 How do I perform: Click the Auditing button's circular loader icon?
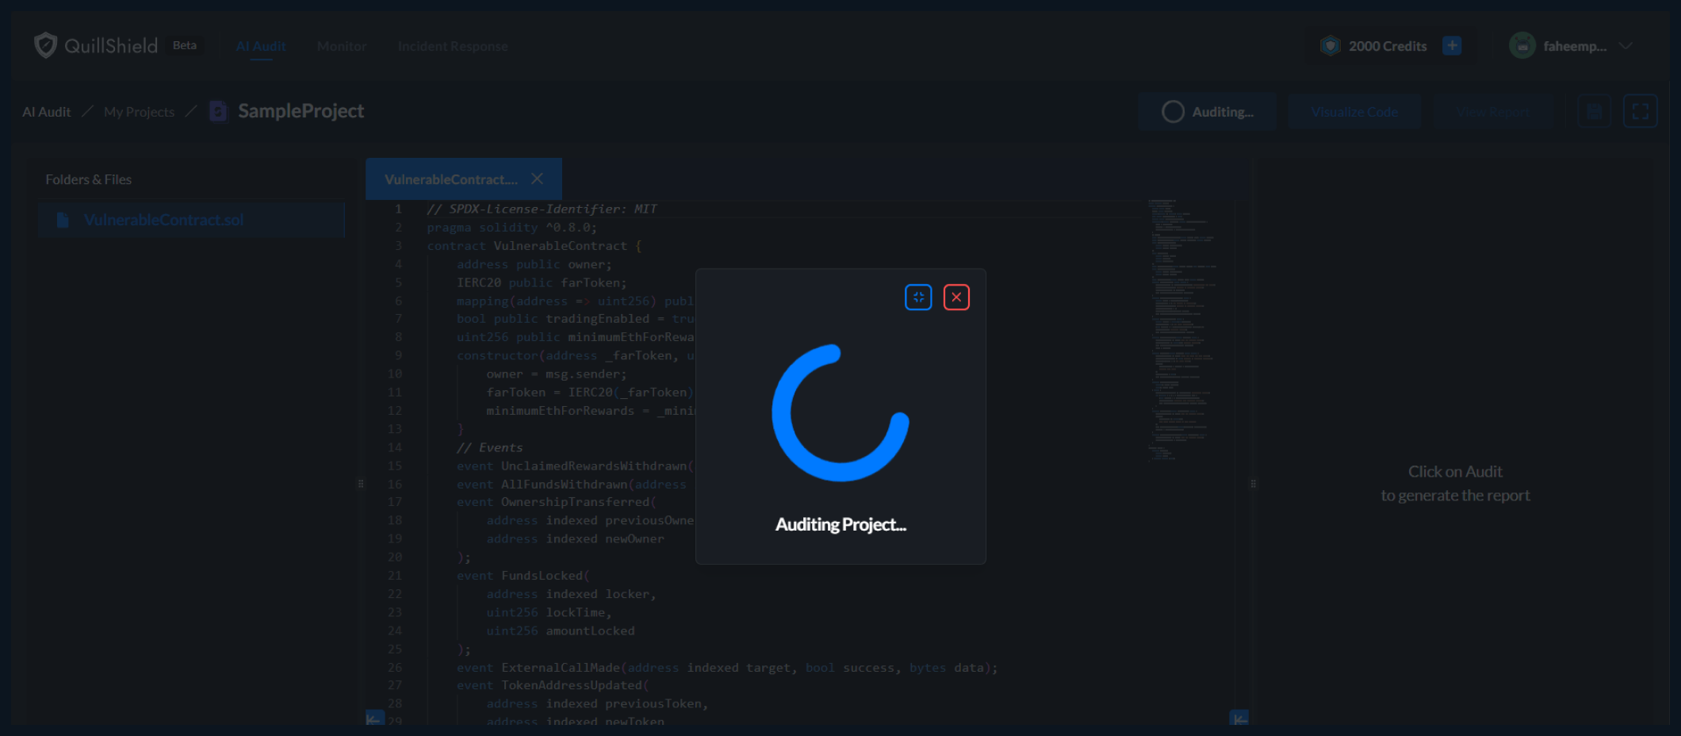pyautogui.click(x=1173, y=112)
